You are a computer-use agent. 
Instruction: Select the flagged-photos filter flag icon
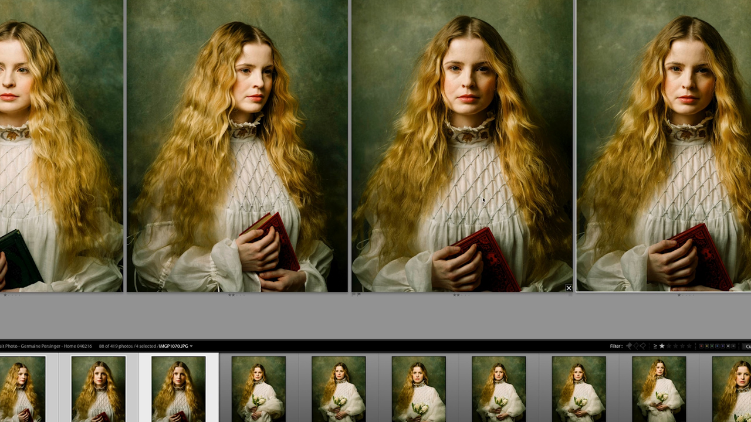point(630,346)
